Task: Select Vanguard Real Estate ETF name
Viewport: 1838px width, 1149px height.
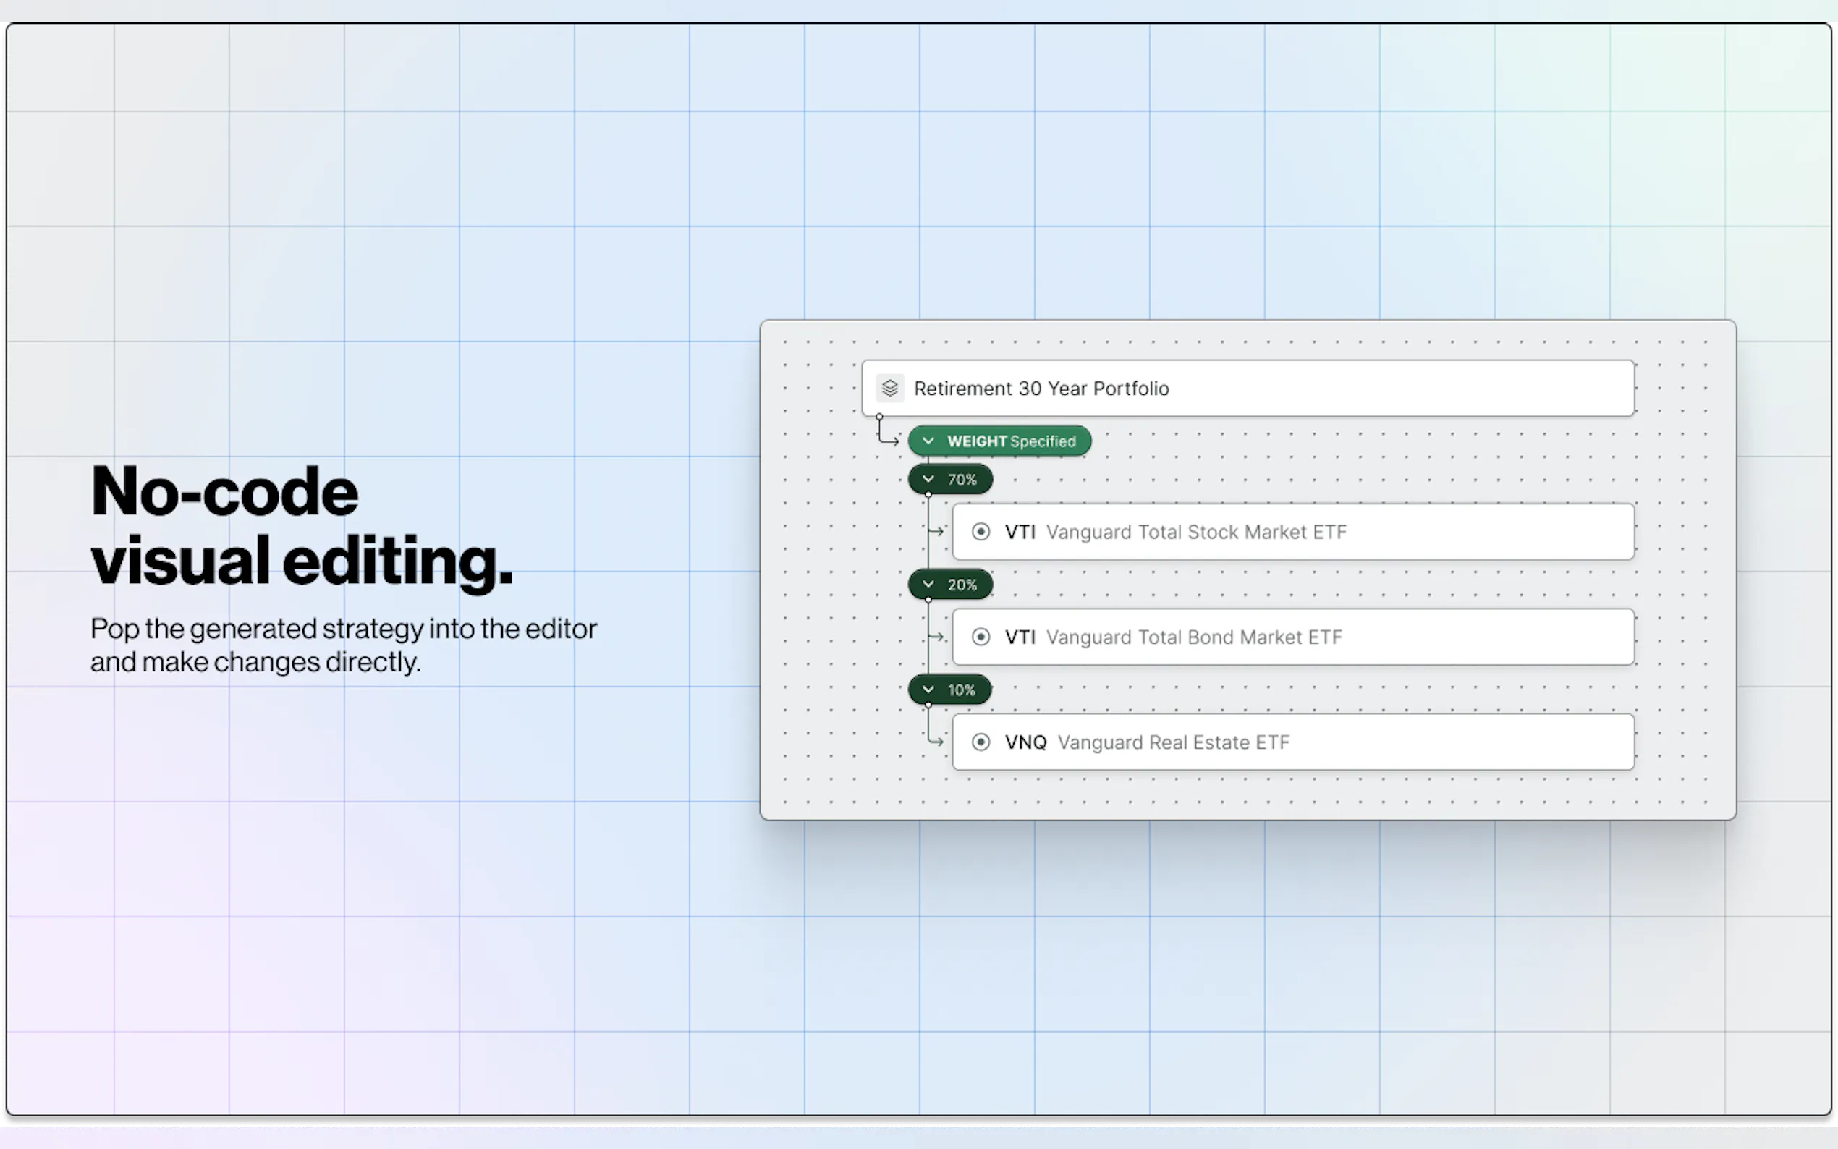Action: point(1173,742)
